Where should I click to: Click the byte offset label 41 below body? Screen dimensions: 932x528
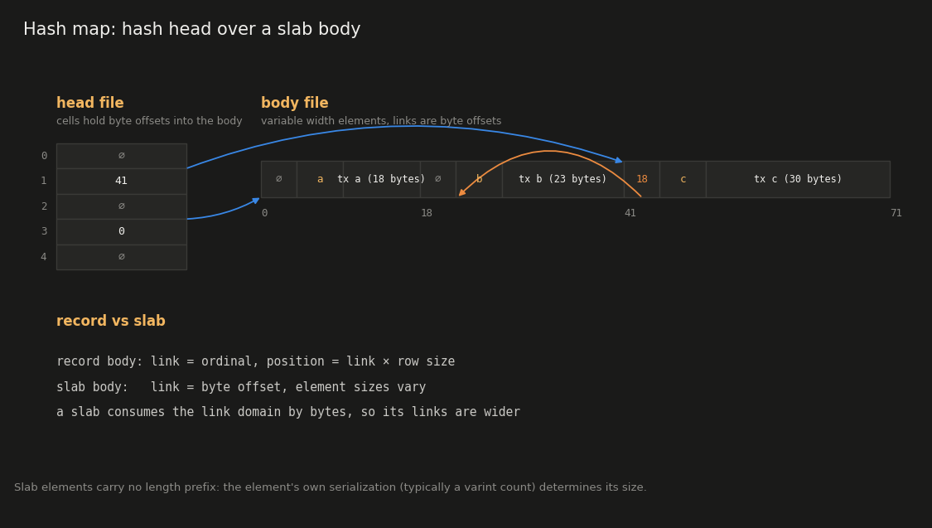coord(630,213)
